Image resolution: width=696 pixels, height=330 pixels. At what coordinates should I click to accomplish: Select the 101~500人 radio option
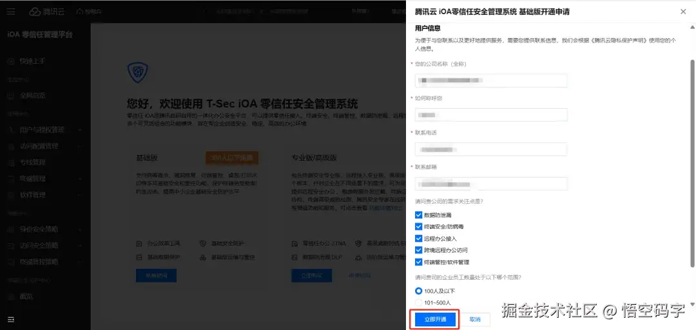pos(418,302)
